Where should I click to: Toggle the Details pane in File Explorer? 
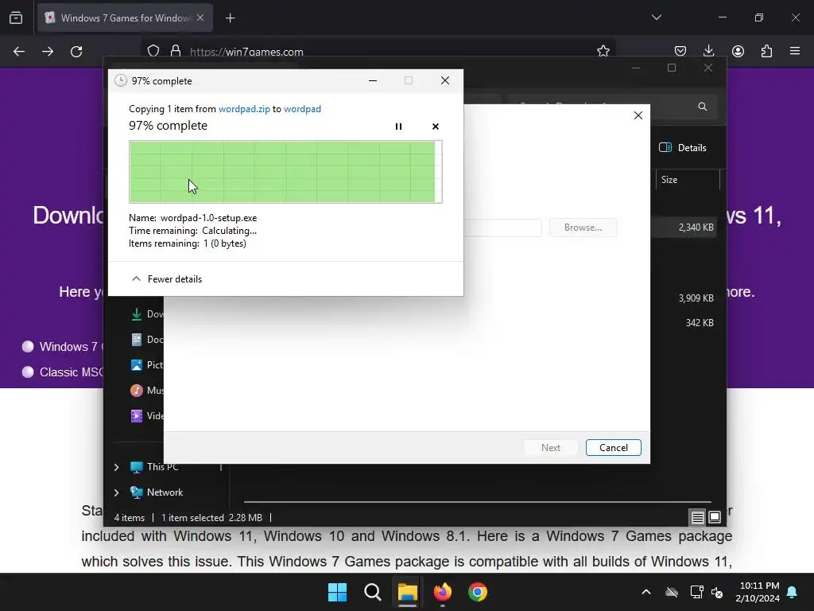[683, 147]
